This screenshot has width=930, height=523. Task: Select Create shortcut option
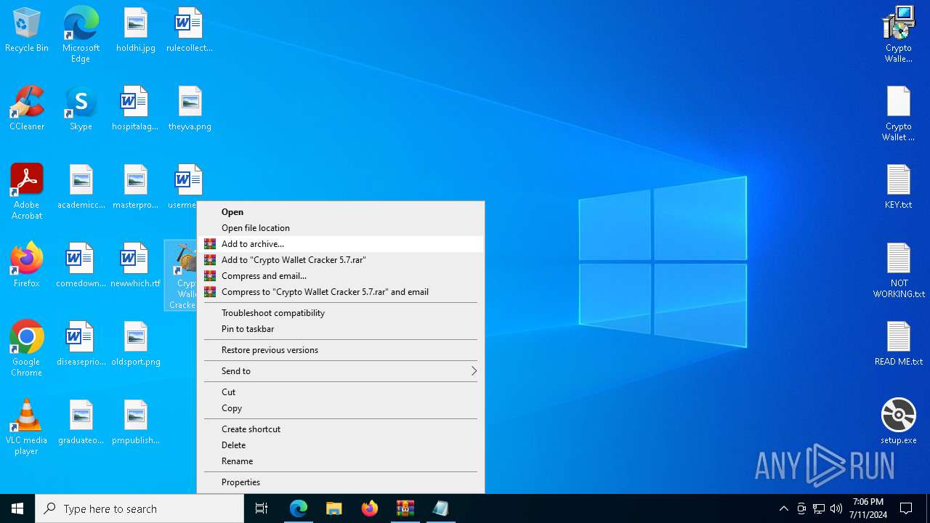340,429
